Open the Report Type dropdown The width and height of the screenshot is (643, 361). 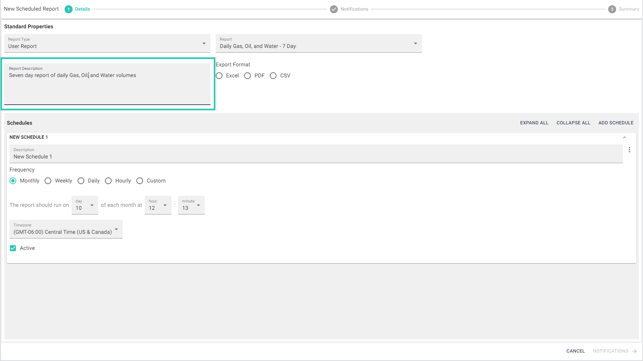coord(107,43)
